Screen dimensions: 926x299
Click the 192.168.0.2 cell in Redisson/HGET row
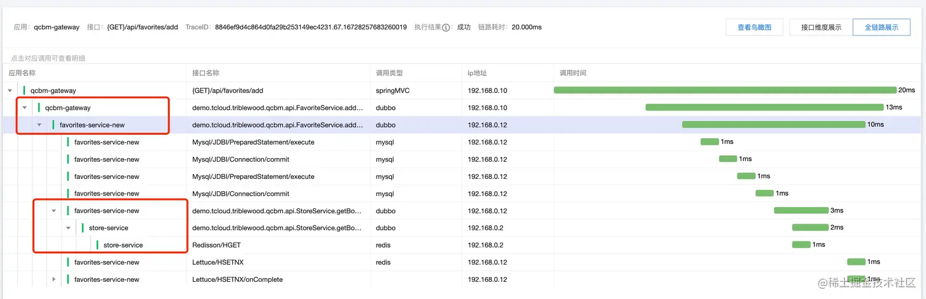pos(485,245)
